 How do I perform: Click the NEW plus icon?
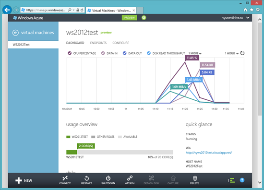(19, 180)
